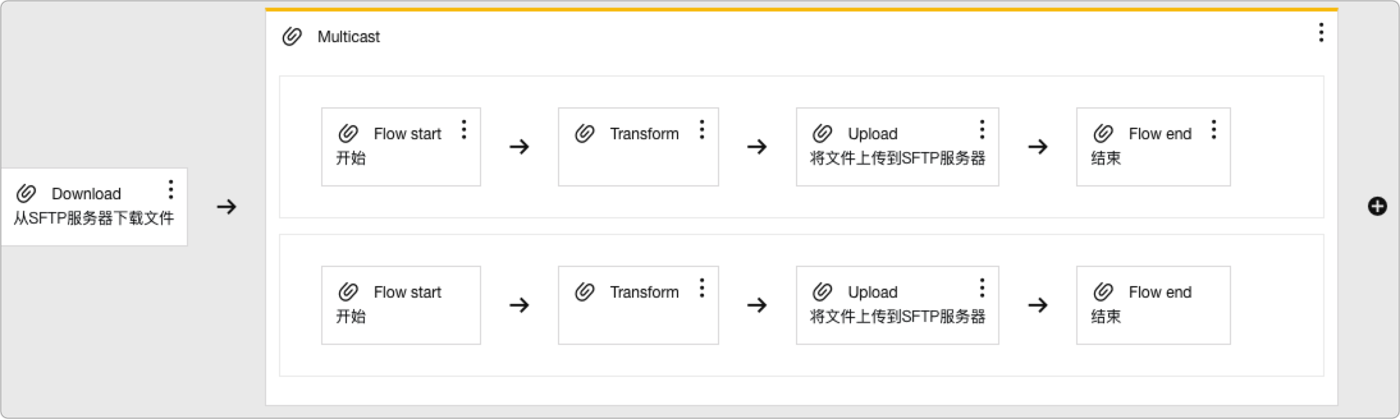The image size is (1400, 419).
Task: Select the bottom row Flow start card
Action: tap(401, 305)
